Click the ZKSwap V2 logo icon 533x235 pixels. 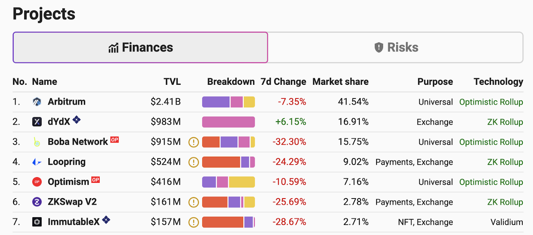(x=37, y=202)
